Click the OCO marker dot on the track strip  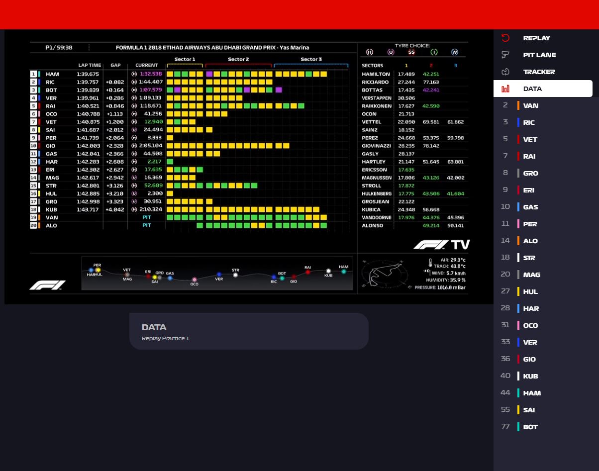tap(194, 280)
